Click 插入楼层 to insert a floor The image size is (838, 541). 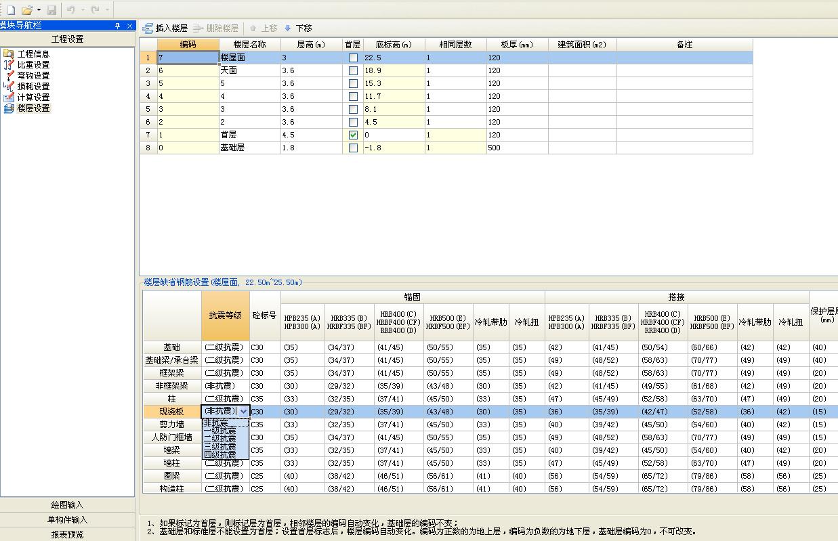pos(165,28)
